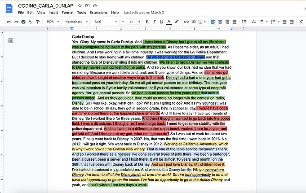Insert a bulleted list
Viewport: 306px width, 193px height.
pos(262,22)
